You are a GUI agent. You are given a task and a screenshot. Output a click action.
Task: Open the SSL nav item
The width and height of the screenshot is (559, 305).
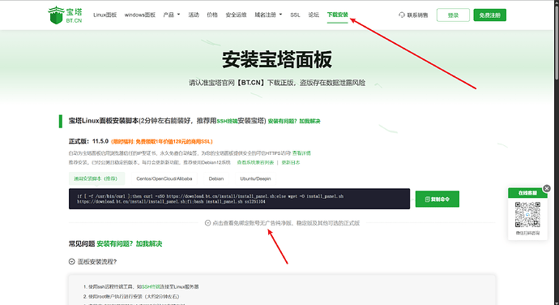[295, 15]
